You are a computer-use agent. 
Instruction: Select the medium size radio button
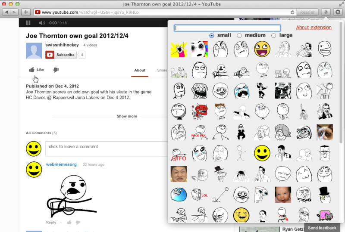tap(239, 35)
